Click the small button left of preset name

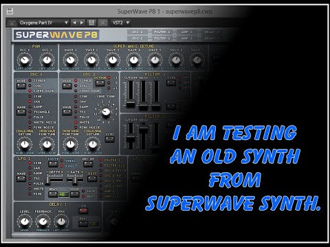(12, 23)
